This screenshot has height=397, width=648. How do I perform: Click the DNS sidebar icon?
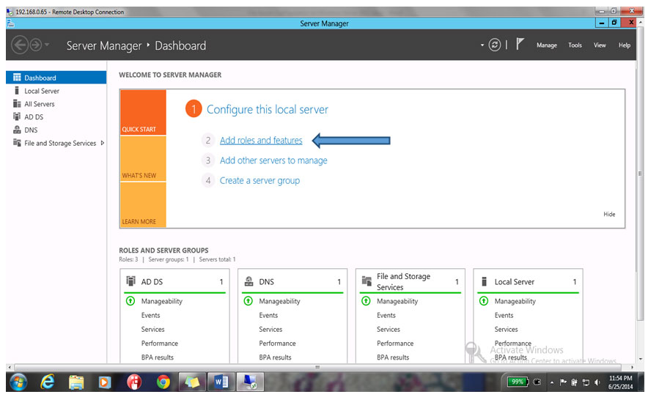click(x=17, y=130)
